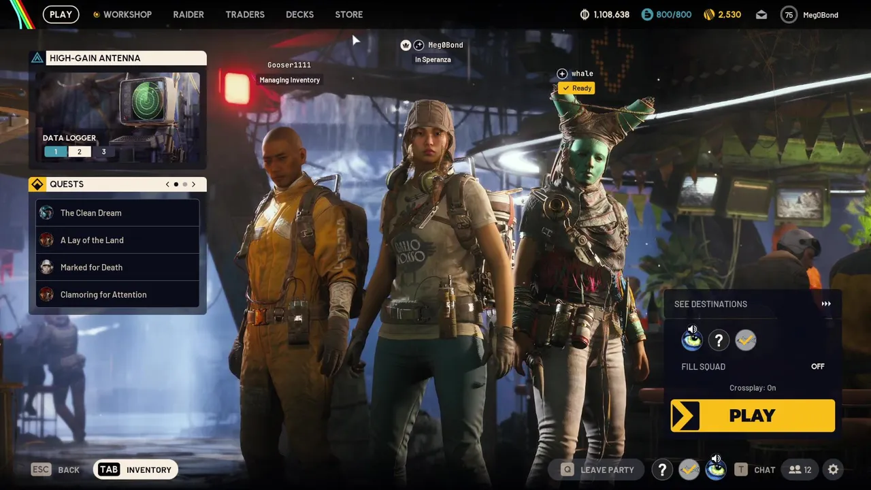Click Marked for Death quest giver portrait
This screenshot has width=871, height=490.
46,267
